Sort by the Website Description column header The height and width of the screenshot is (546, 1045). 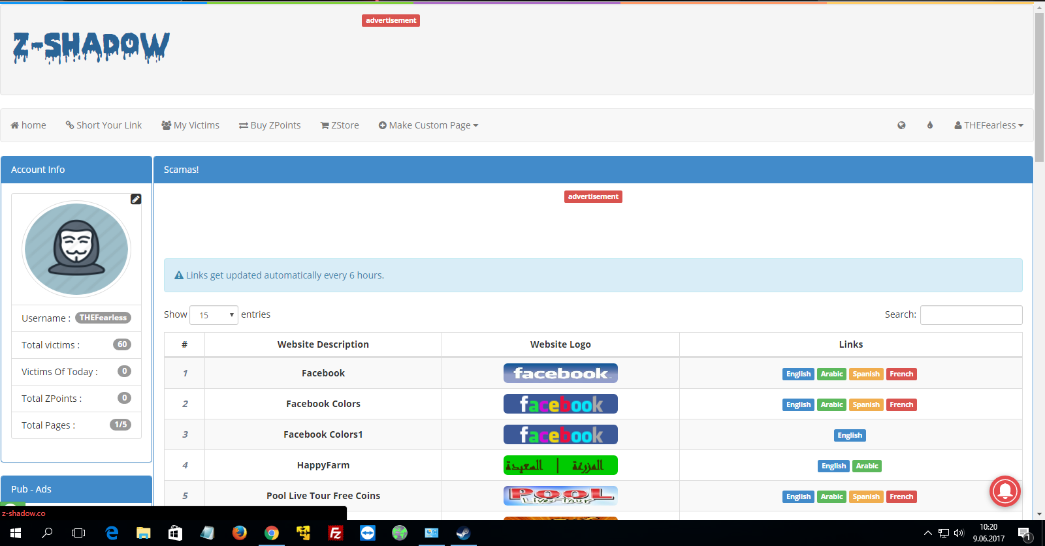pyautogui.click(x=323, y=344)
